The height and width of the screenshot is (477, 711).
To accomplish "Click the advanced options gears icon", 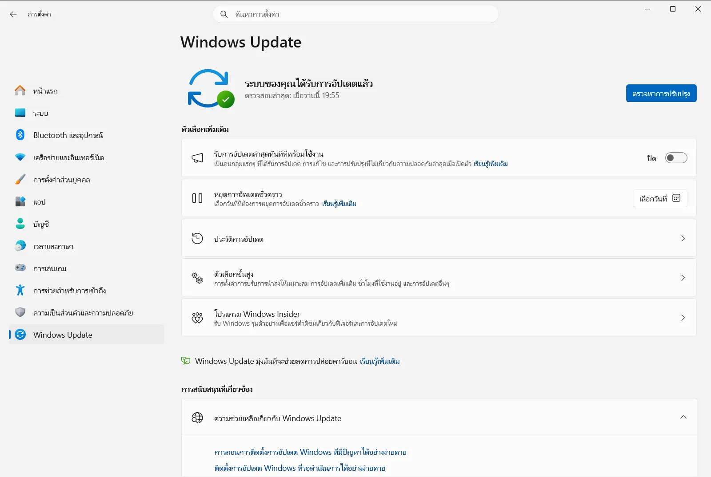I will (x=197, y=278).
